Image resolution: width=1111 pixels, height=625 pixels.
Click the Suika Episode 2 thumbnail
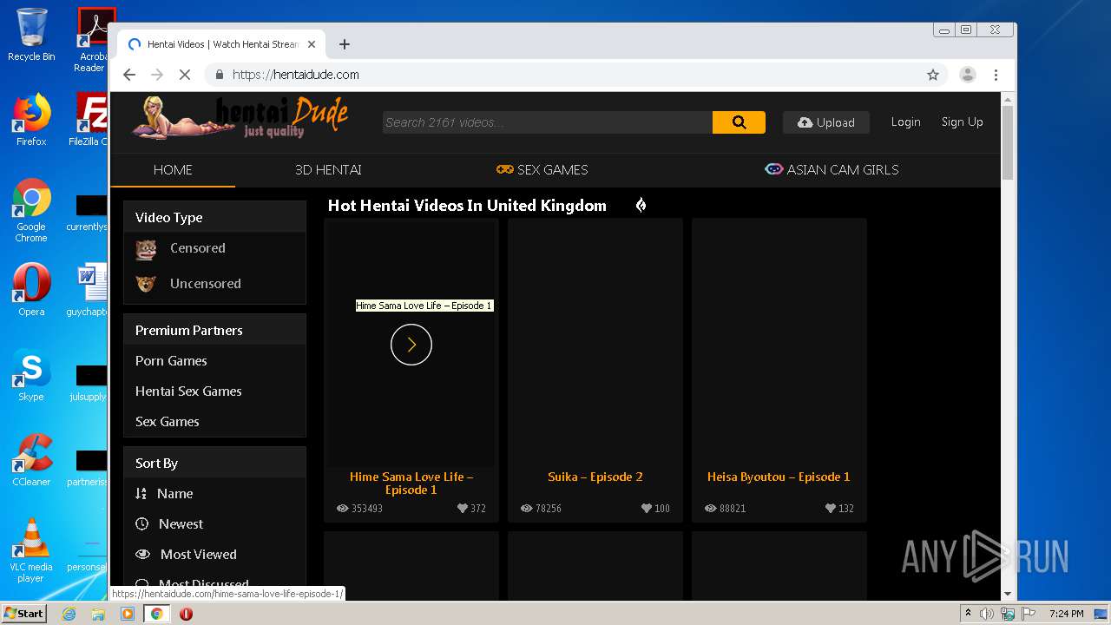595,343
